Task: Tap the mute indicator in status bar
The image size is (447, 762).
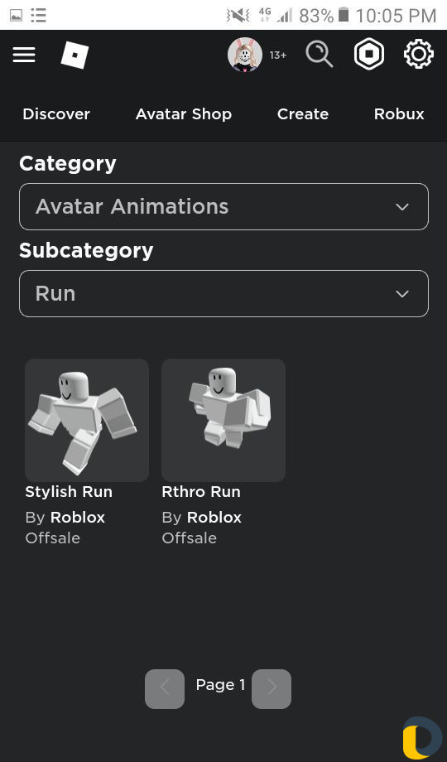Action: tap(238, 16)
